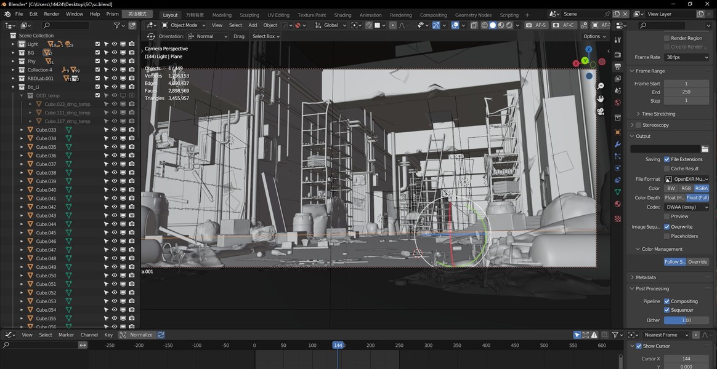
Task: Adjust the Dither value slider
Action: (x=686, y=320)
